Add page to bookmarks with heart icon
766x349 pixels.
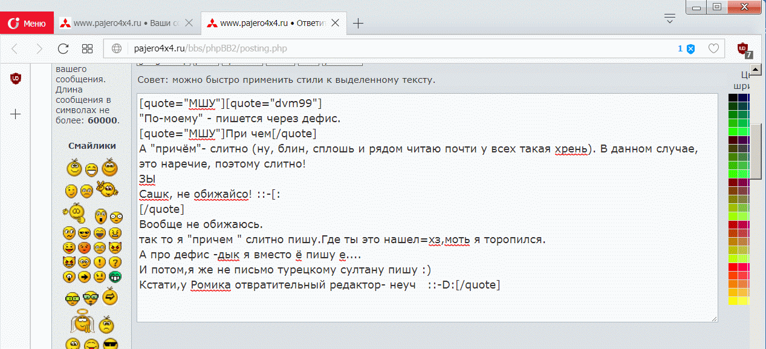713,48
